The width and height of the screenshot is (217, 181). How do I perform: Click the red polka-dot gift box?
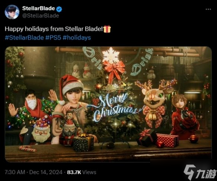pos(168,140)
